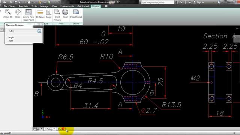Click the 18 width dimension

220,113
